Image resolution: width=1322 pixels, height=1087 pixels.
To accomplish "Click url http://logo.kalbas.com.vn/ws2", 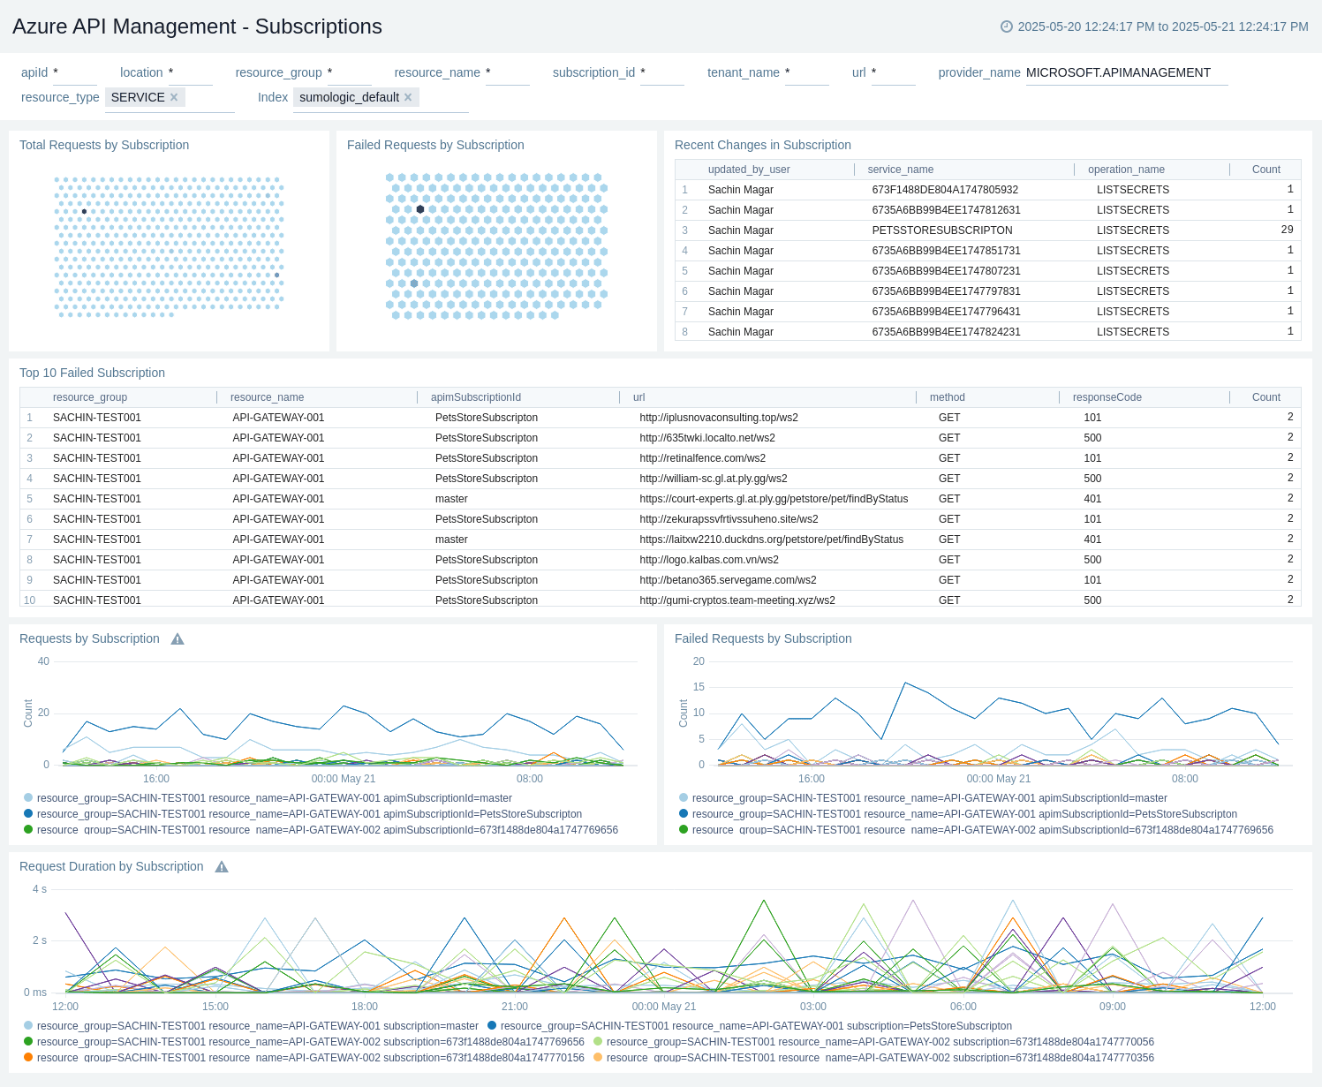I will (709, 560).
